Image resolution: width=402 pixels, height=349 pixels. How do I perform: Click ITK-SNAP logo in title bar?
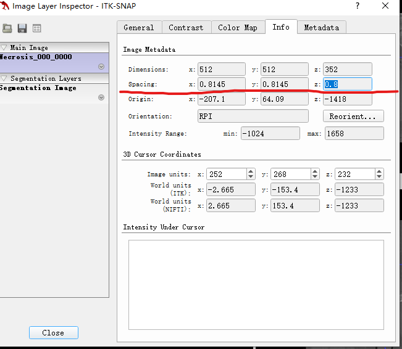pos(4,6)
